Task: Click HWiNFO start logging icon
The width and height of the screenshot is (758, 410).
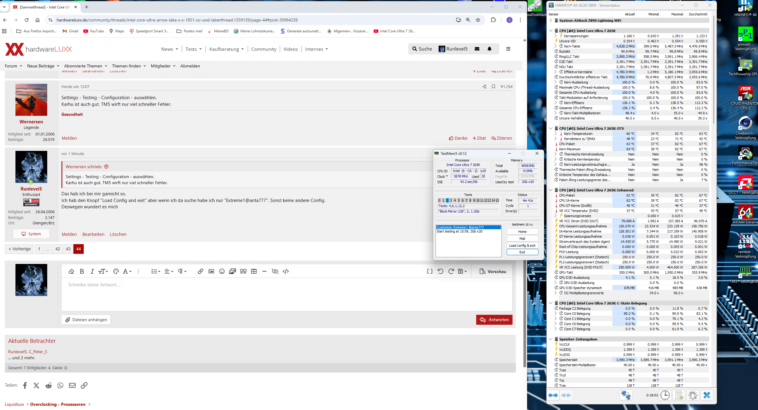Action: point(679,395)
